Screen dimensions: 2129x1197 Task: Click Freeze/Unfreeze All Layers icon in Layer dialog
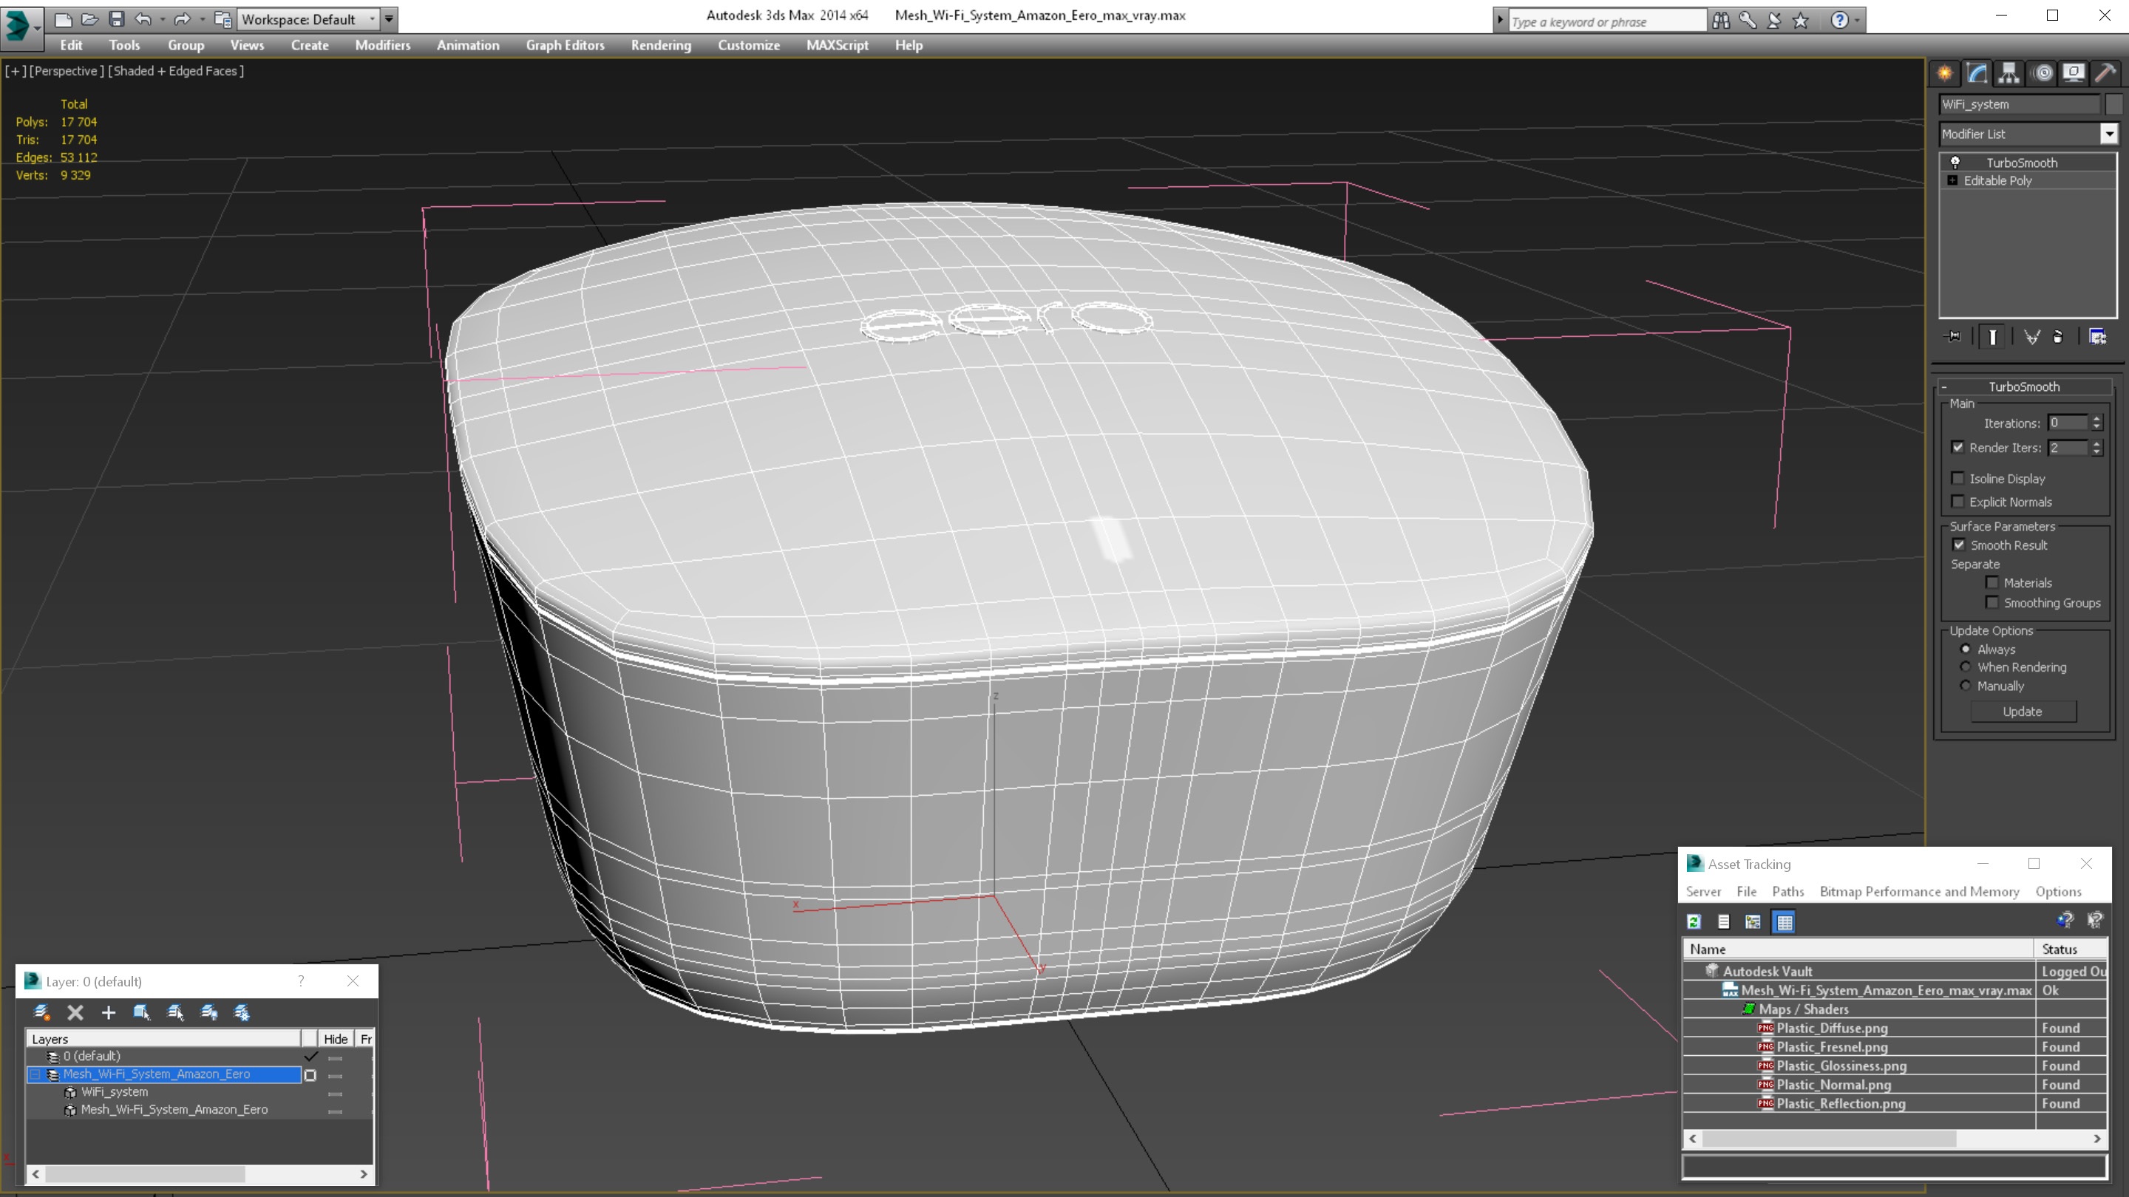pyautogui.click(x=242, y=1012)
